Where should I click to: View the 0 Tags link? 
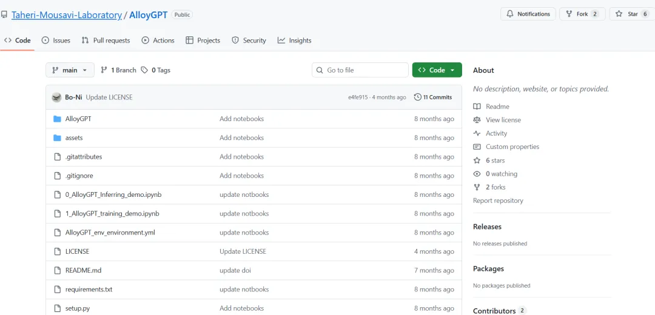156,70
